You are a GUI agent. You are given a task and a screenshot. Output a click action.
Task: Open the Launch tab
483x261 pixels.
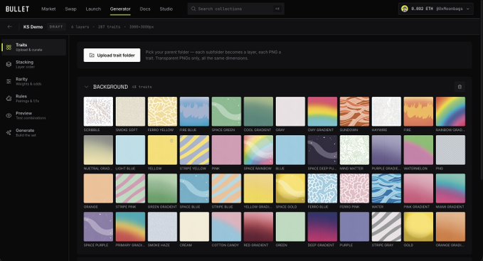coord(93,9)
